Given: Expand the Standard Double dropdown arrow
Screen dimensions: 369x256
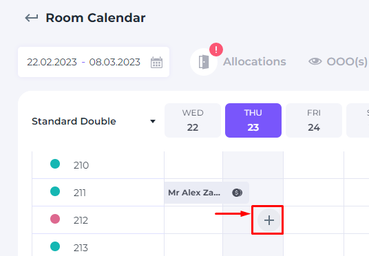Looking at the screenshot, I should click(x=153, y=121).
